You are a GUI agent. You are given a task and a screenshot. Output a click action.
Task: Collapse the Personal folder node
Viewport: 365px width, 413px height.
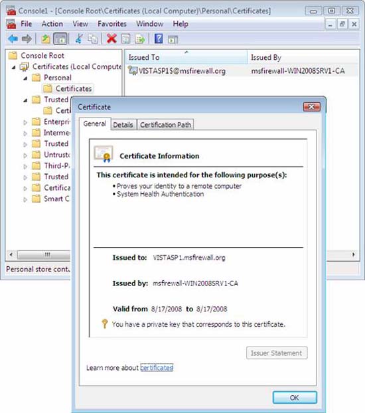click(x=25, y=78)
